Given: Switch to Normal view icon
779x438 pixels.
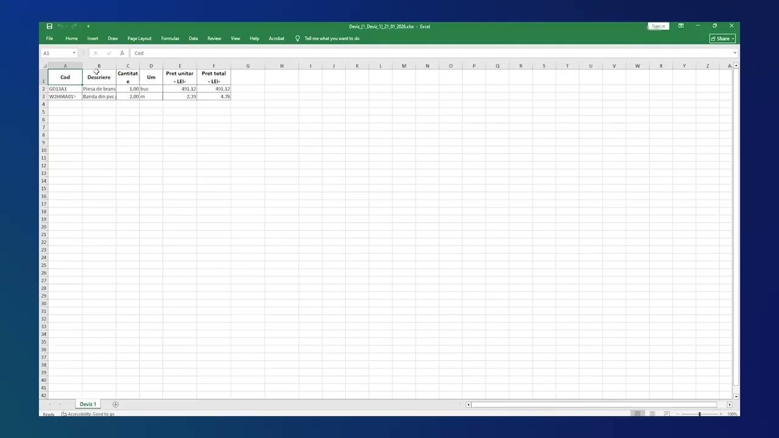Looking at the screenshot, I should 637,414.
